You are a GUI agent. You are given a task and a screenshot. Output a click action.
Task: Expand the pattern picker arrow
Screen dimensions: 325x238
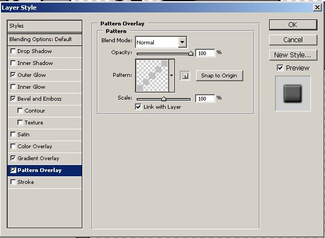[x=172, y=76]
